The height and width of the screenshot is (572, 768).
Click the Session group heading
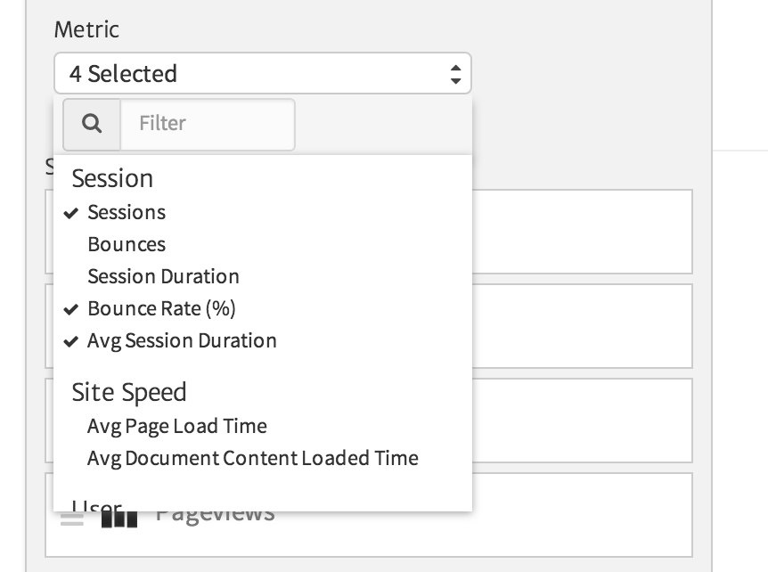(x=112, y=178)
